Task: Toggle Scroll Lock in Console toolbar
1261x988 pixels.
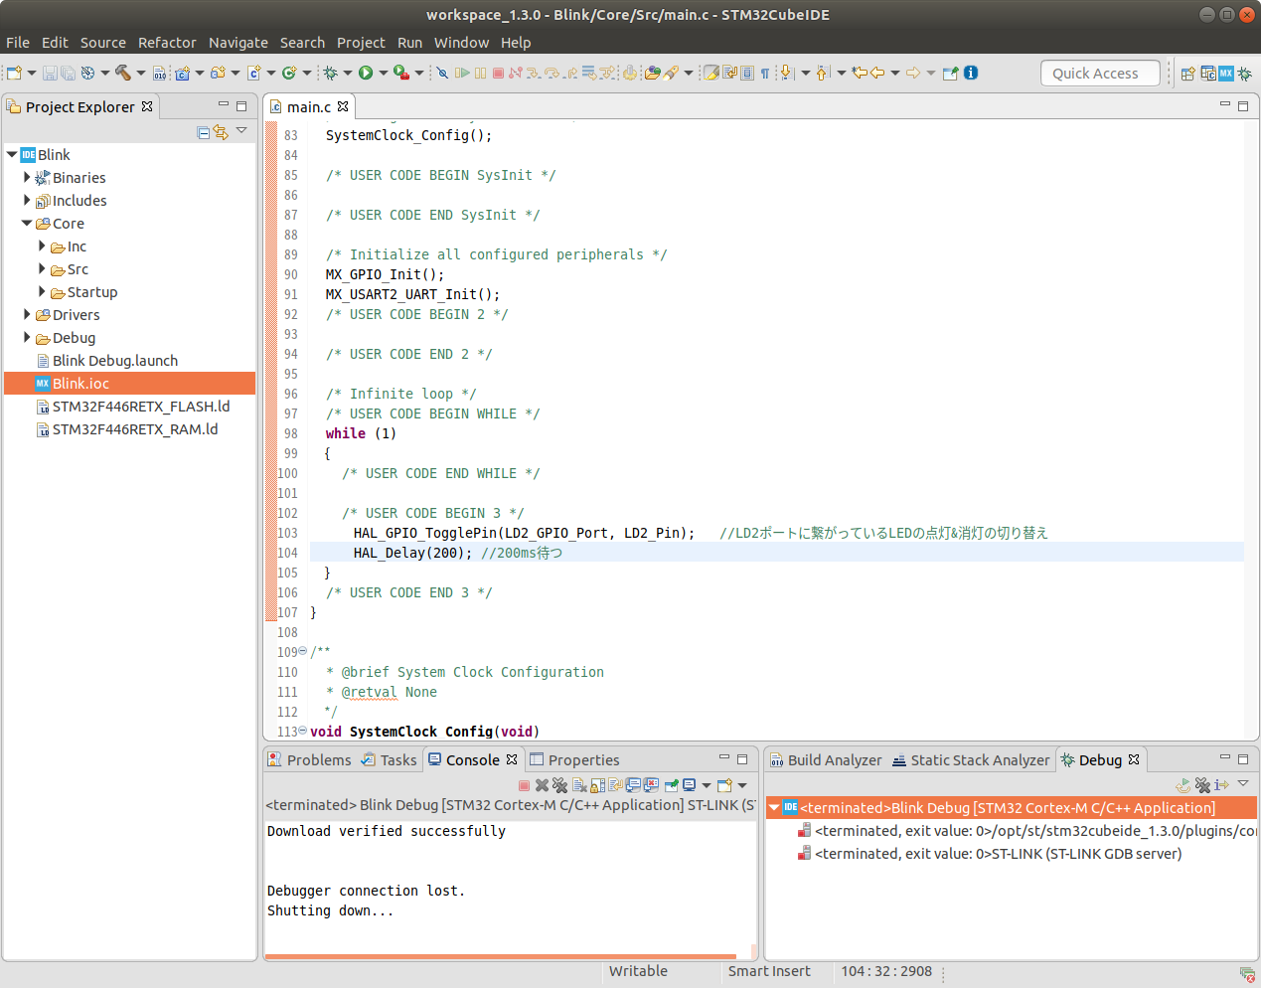Action: coord(597,785)
